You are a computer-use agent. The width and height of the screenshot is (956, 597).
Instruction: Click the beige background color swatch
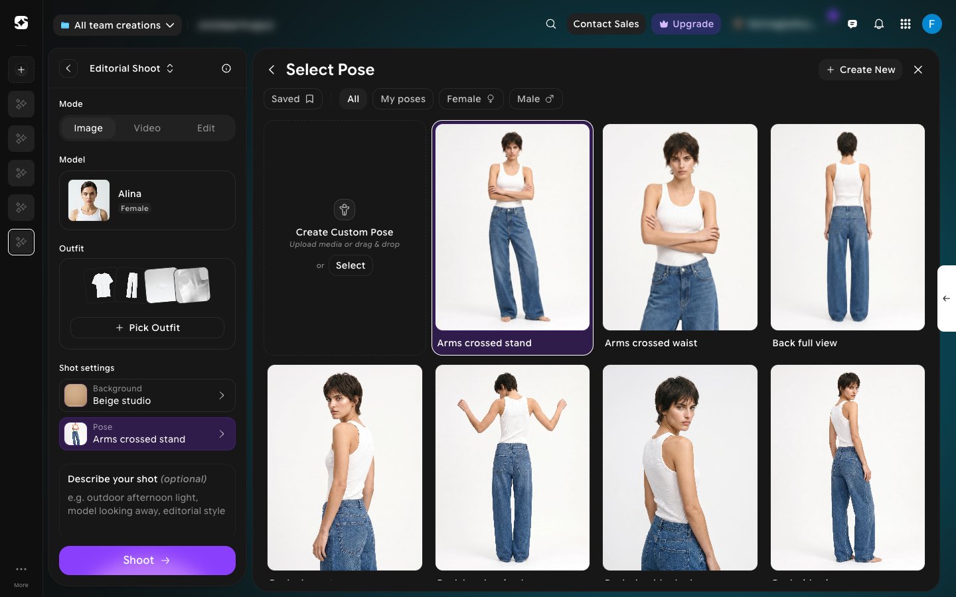(76, 395)
